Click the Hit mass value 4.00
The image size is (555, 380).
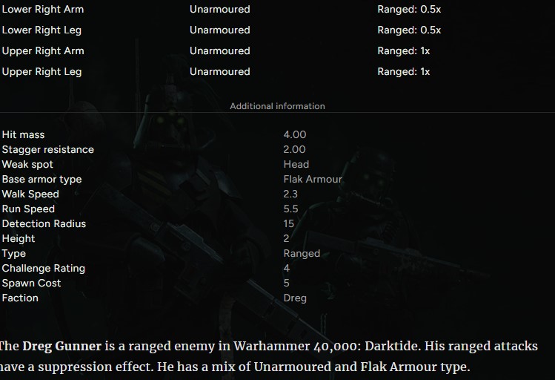point(295,134)
